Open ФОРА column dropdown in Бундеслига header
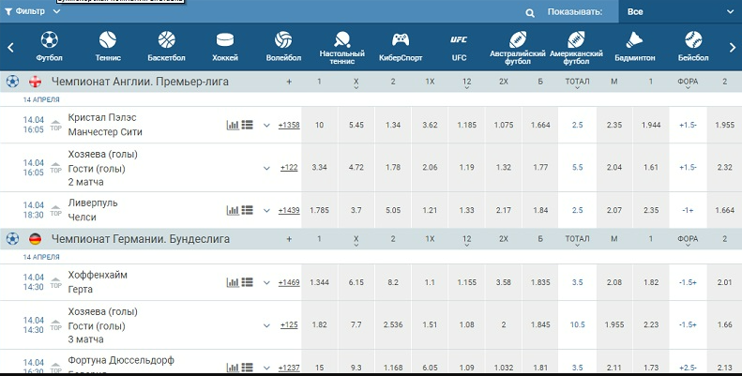This screenshot has width=742, height=376. (688, 240)
